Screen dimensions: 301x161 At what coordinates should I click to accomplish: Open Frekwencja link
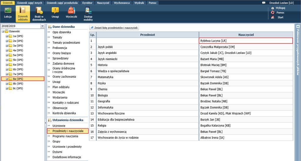coord(60,48)
